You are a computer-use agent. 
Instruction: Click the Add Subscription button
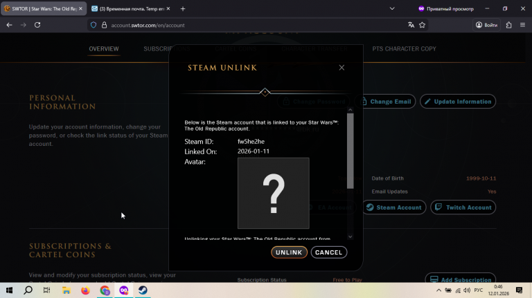click(461, 280)
